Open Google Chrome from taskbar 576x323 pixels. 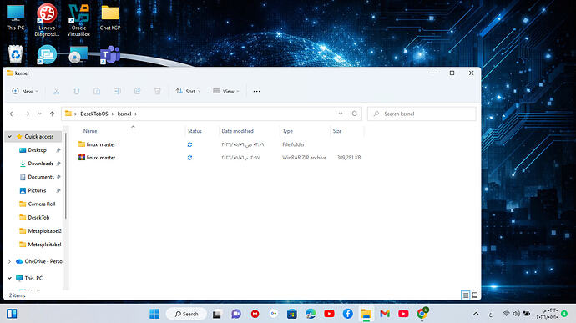coord(422,314)
